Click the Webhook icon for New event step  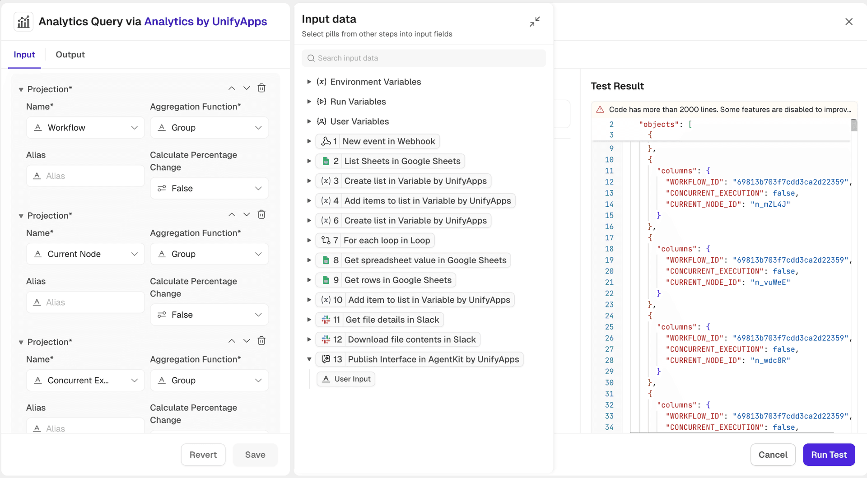coord(326,141)
